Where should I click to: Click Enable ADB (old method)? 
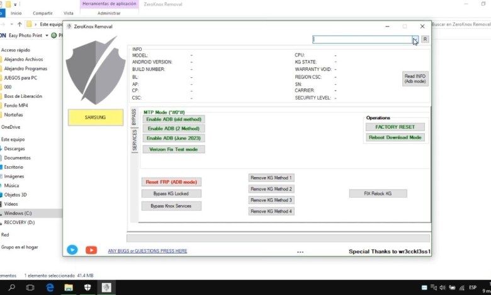click(174, 119)
